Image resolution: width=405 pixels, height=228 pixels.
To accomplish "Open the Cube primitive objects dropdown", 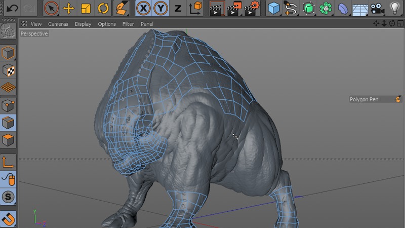I will [x=273, y=8].
